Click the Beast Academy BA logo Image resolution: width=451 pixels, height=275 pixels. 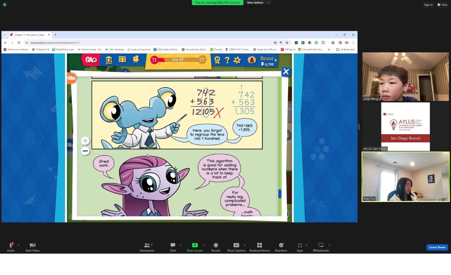coord(91,60)
